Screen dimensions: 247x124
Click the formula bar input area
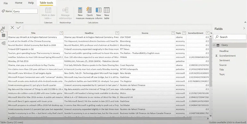click(x=117, y=28)
